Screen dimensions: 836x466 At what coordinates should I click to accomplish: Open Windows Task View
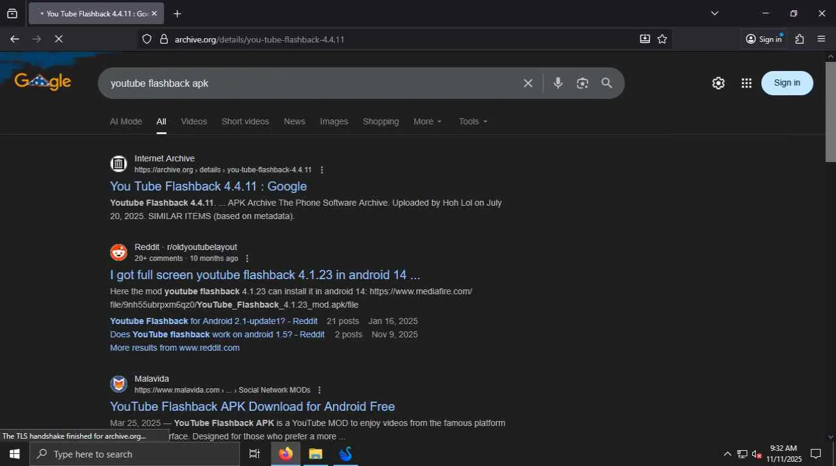click(x=255, y=454)
